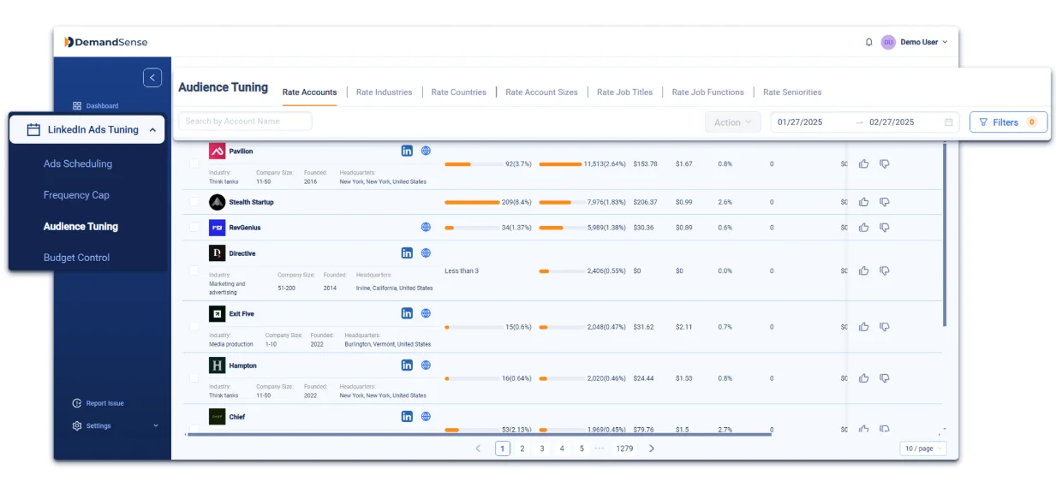This screenshot has height=493, width=1056.
Task: Select the checkbox beside Exit Five
Action: (194, 326)
